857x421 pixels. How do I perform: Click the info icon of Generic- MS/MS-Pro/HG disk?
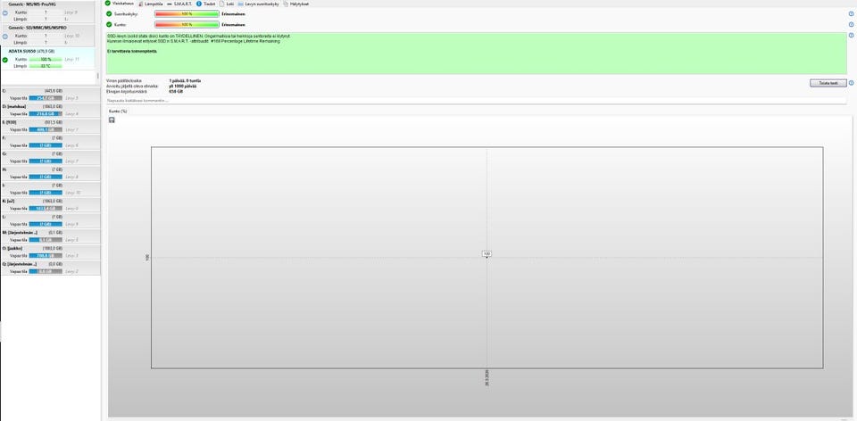(x=5, y=12)
